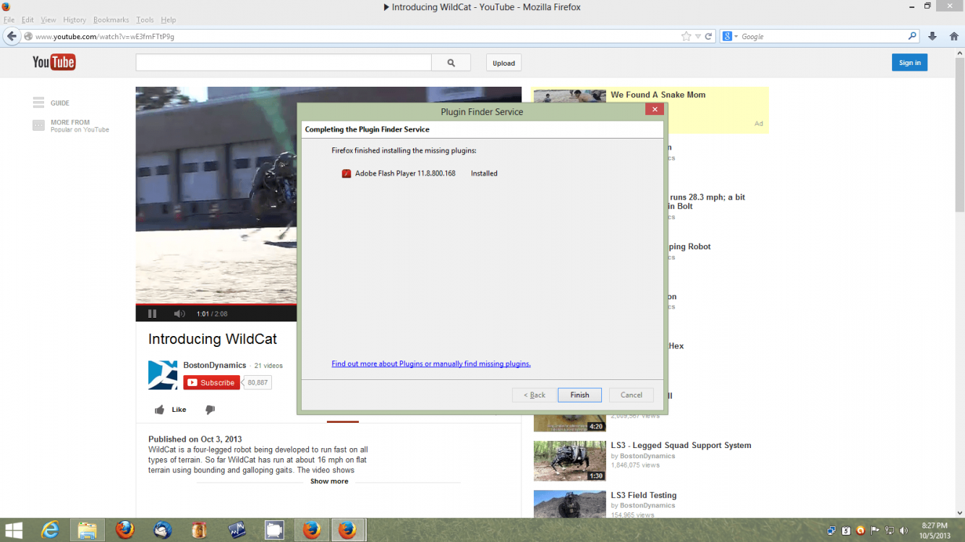The height and width of the screenshot is (542, 965).
Task: Open the Bookmarks menu
Action: (111, 20)
